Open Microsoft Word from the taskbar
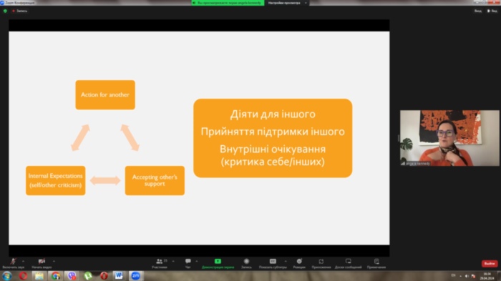Image resolution: width=501 pixels, height=281 pixels. 119,275
